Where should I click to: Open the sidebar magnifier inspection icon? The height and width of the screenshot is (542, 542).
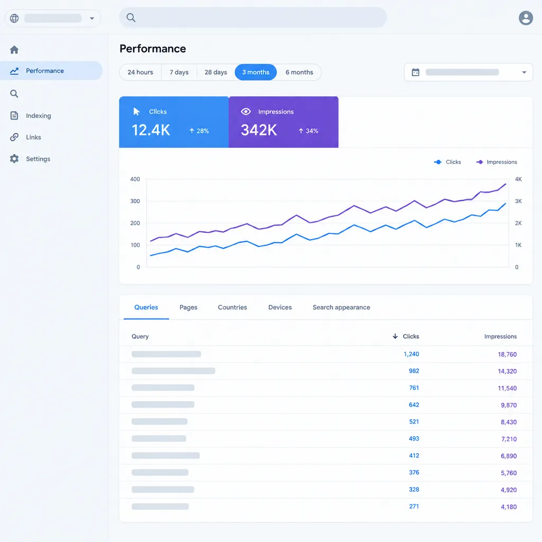(14, 94)
